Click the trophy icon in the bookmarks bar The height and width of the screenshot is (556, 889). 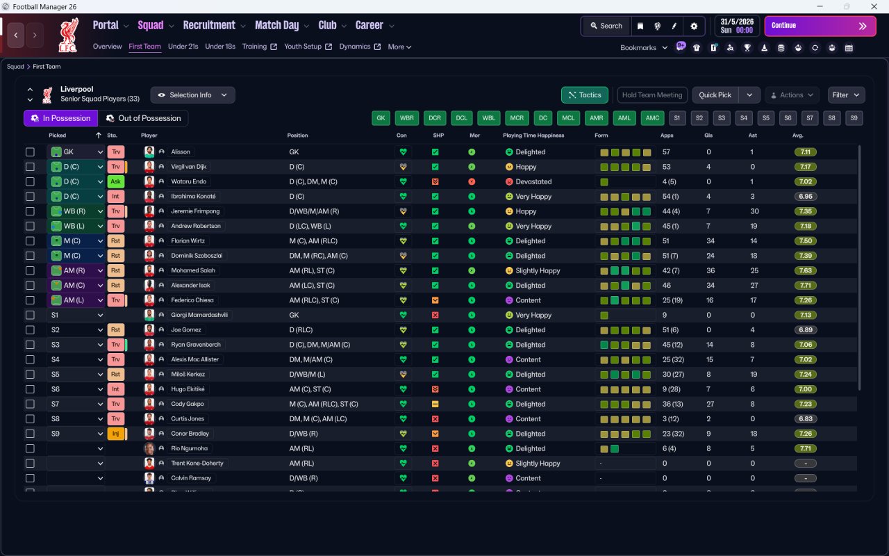(747, 48)
